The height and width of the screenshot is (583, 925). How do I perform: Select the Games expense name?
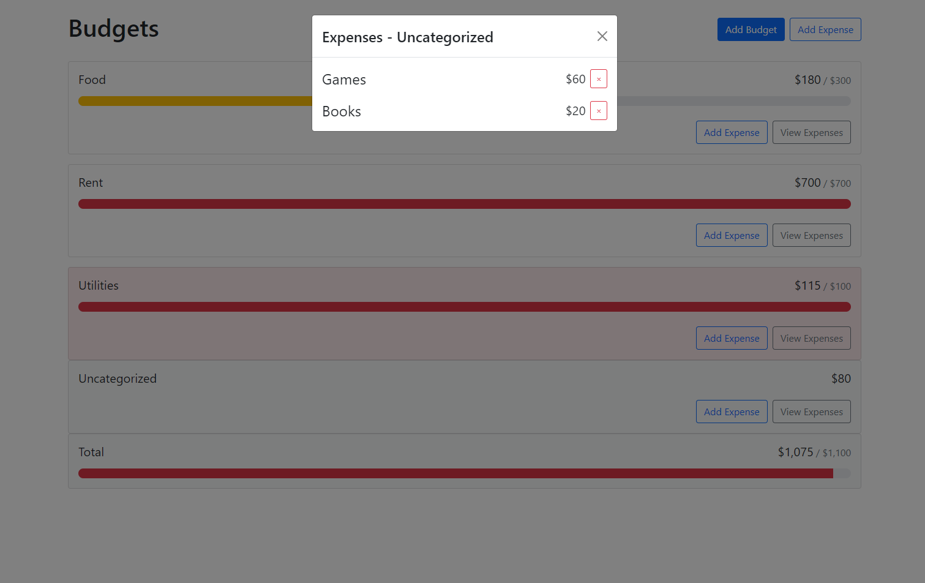coord(344,80)
